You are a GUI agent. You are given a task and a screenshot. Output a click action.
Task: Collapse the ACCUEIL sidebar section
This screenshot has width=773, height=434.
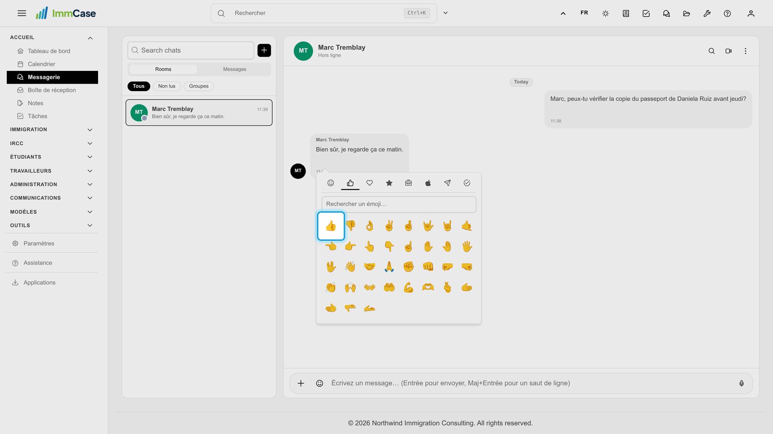[x=51, y=38]
